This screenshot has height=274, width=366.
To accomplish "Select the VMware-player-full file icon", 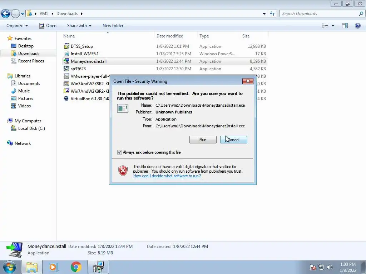I will click(66, 76).
